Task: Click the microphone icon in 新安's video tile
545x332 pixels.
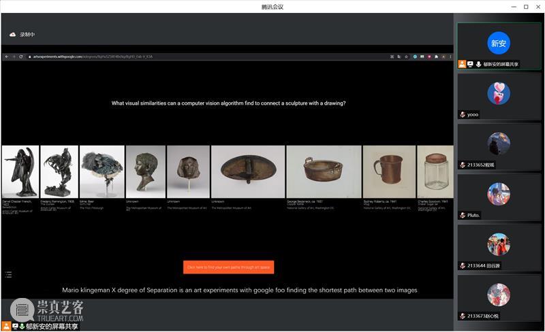Action: [x=478, y=64]
